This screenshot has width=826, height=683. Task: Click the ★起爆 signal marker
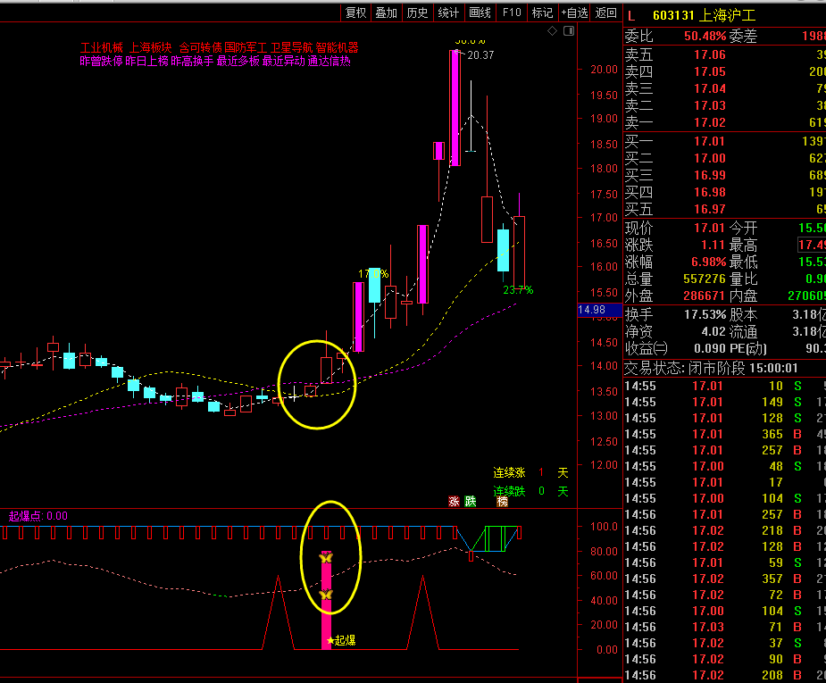(x=341, y=640)
